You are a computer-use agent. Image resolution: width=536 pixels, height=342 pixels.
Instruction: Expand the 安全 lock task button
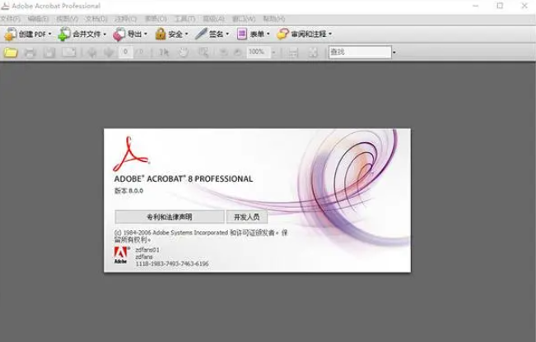[x=171, y=34]
